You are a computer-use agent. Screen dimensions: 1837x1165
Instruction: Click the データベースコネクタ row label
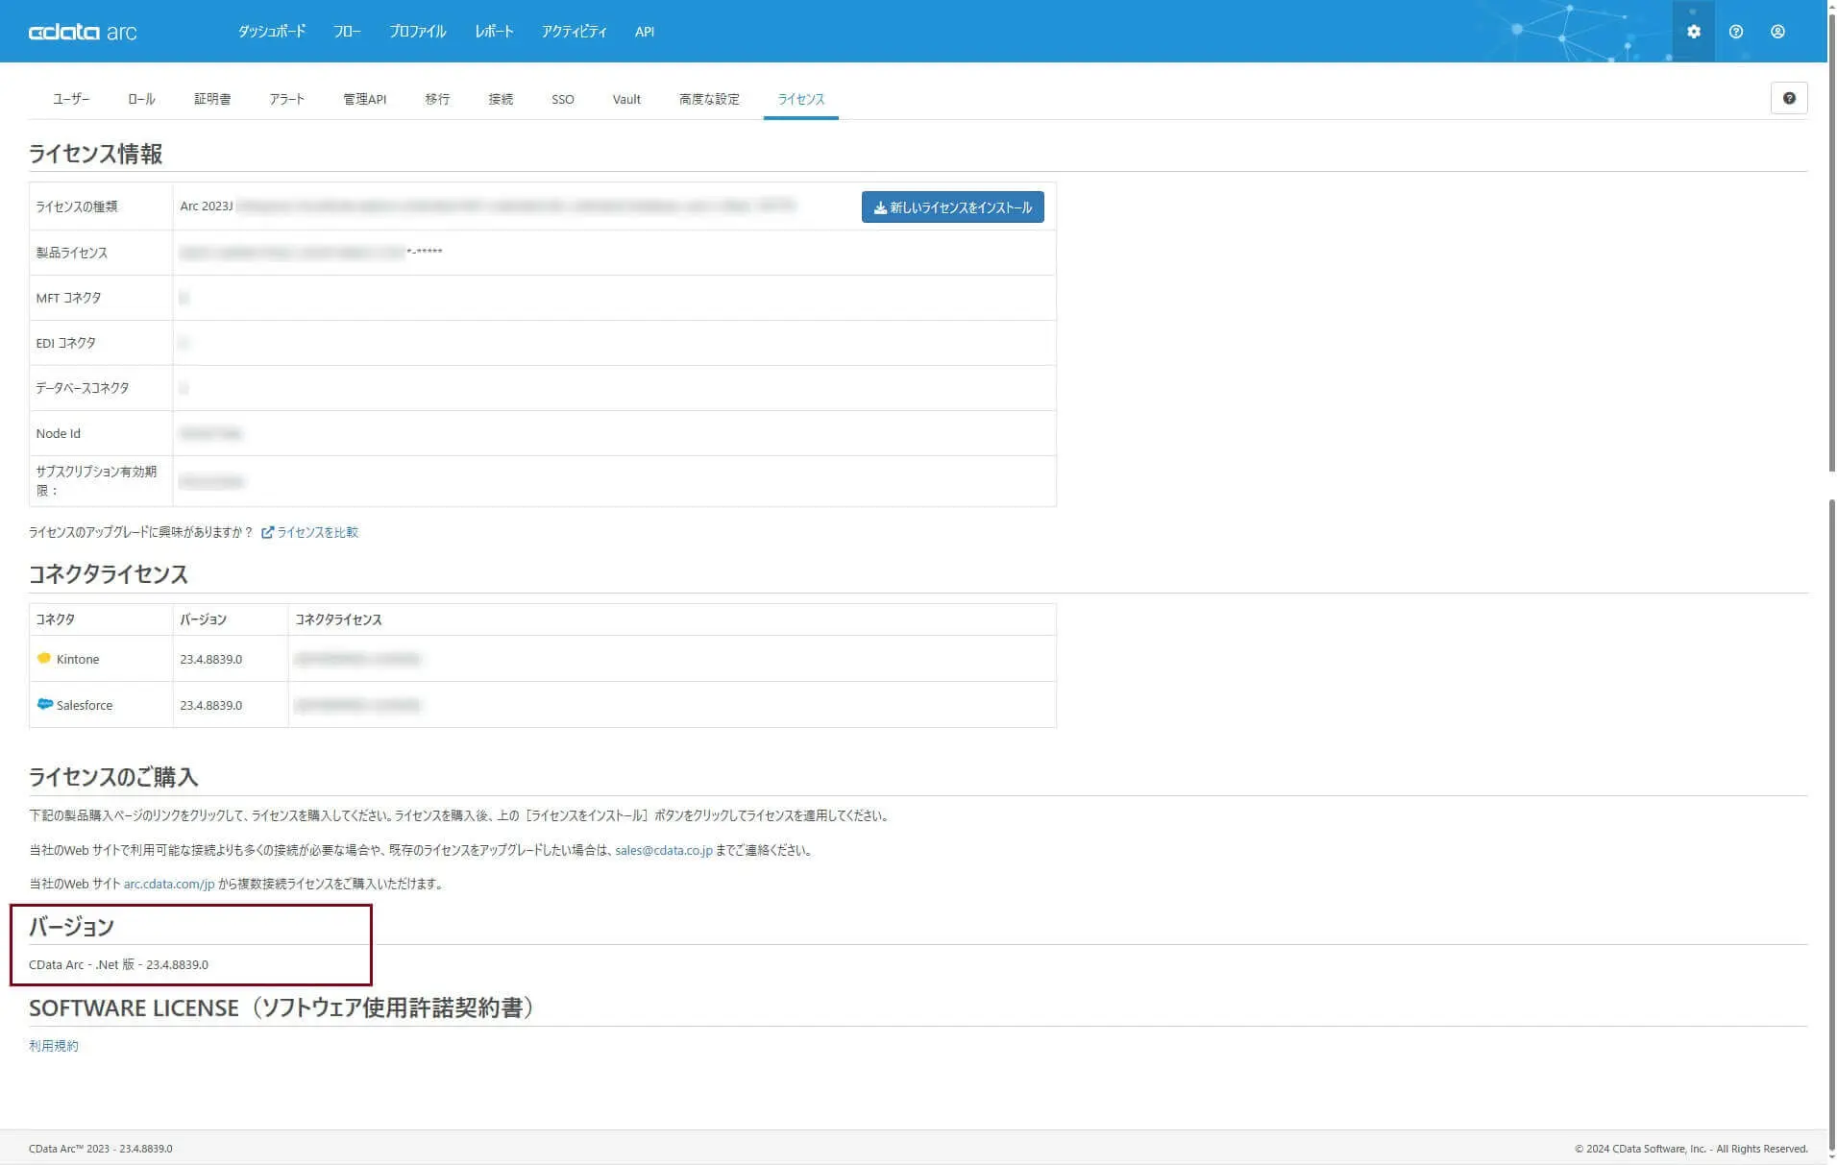click(83, 388)
